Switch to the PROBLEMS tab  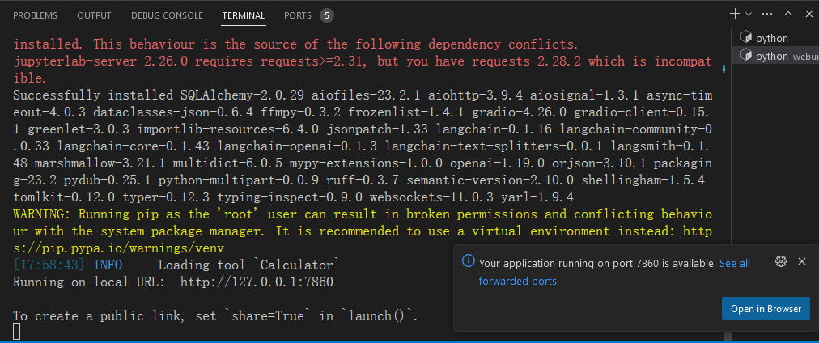coord(36,15)
